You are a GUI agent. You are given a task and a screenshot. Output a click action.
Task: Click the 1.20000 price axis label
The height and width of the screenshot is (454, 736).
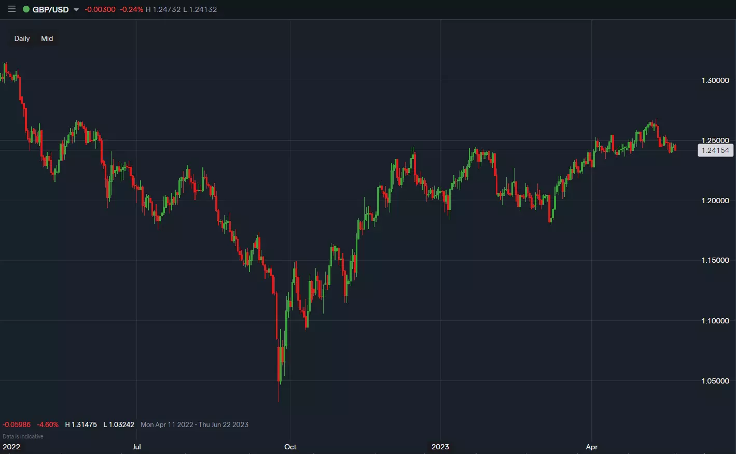[715, 201]
